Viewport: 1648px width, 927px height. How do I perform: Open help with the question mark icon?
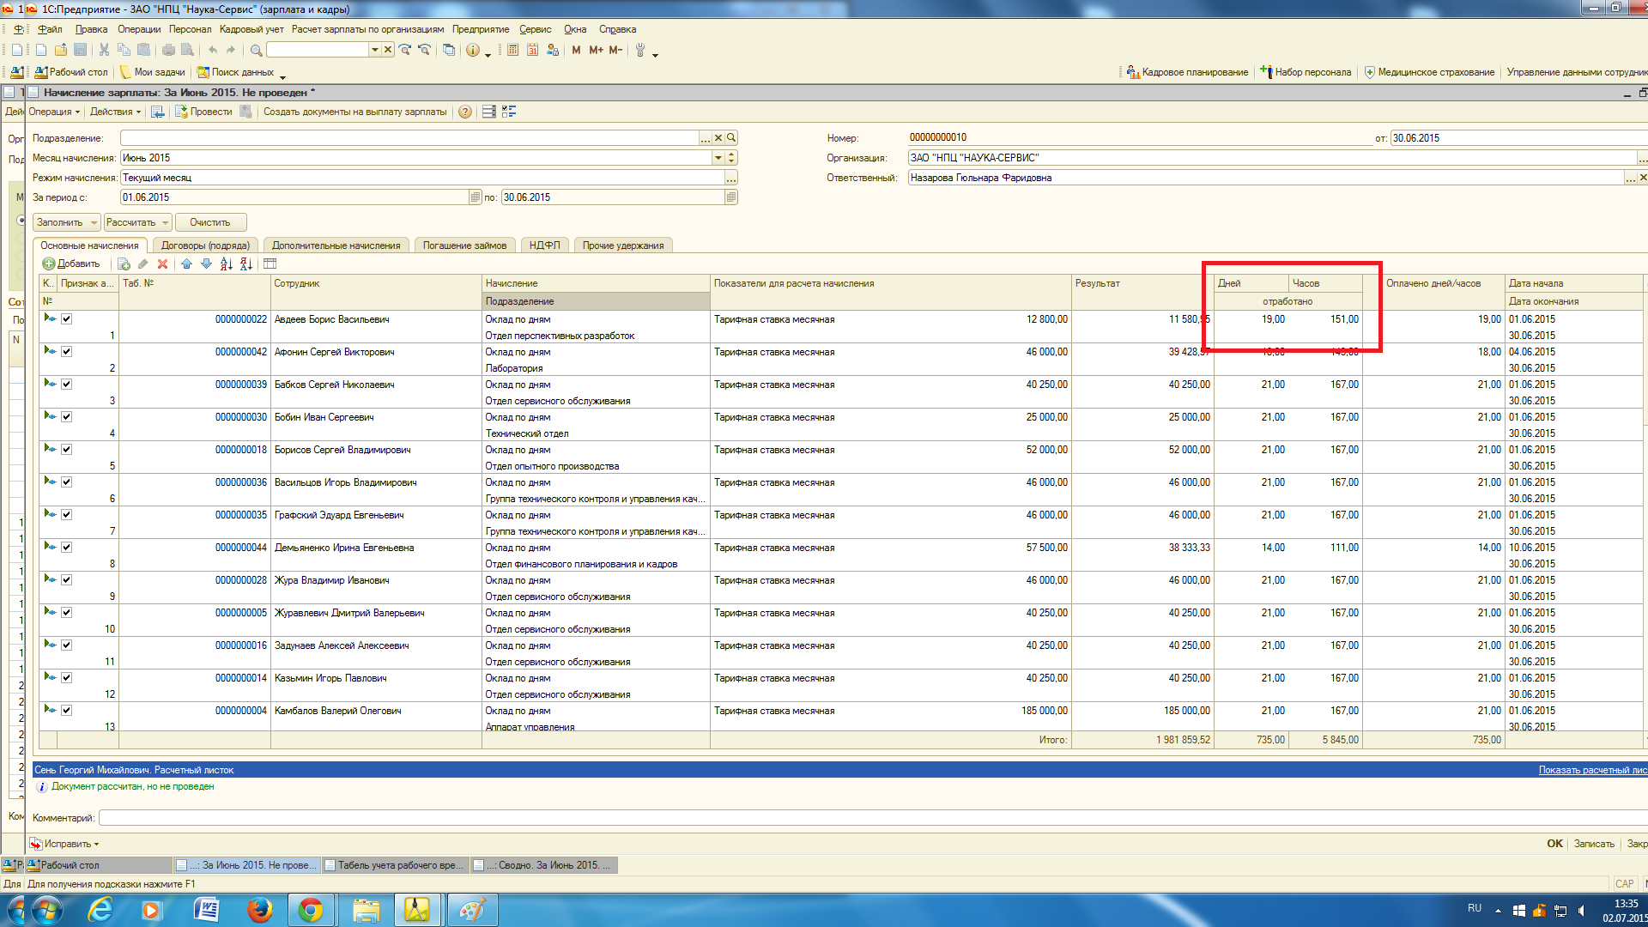tap(465, 112)
